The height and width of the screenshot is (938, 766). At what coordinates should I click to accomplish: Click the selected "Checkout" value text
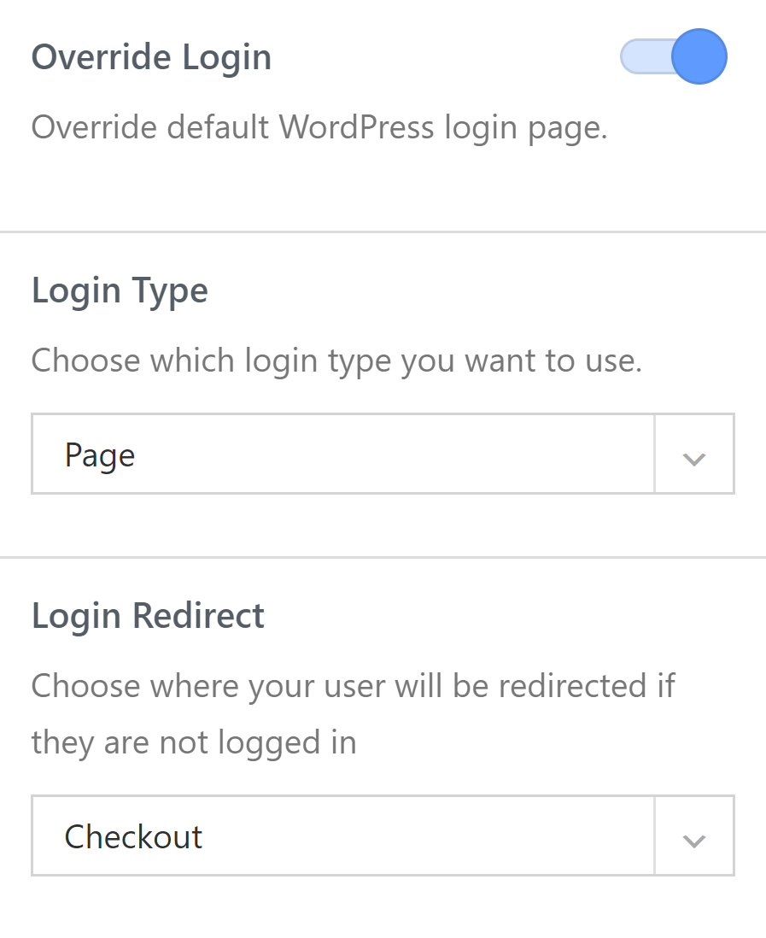pyautogui.click(x=133, y=836)
